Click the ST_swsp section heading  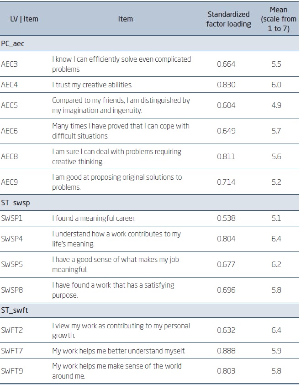point(16,203)
